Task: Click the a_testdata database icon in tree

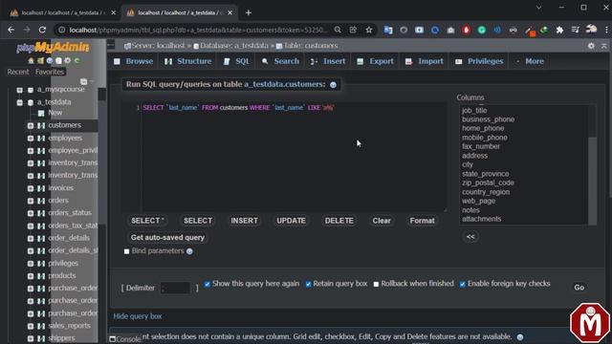Action: tap(31, 102)
